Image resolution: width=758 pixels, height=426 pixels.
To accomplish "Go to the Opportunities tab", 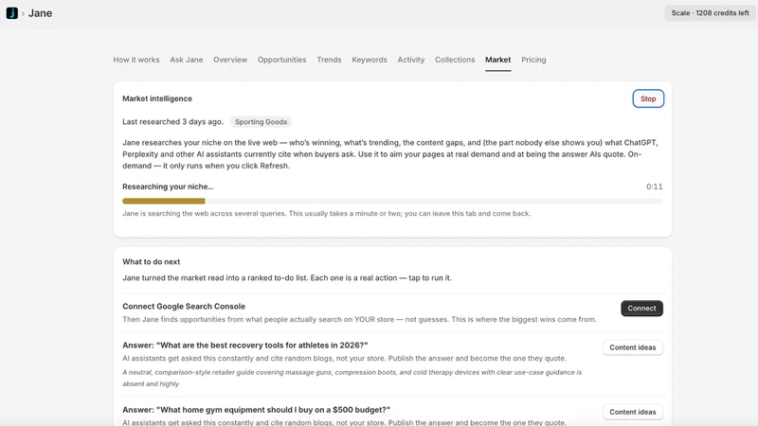I will (x=281, y=60).
